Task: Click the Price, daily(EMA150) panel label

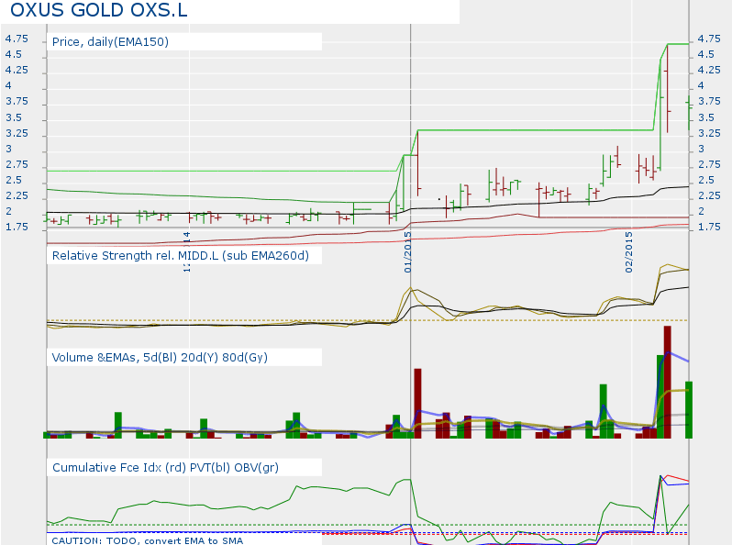Action: coord(110,41)
